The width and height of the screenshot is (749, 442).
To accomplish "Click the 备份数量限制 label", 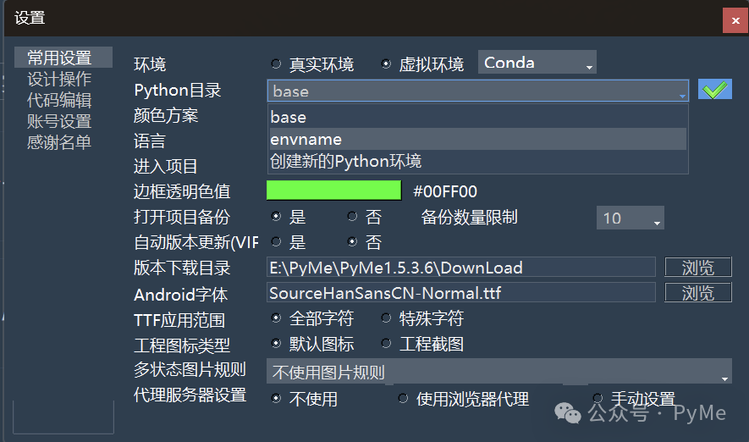I will [470, 218].
